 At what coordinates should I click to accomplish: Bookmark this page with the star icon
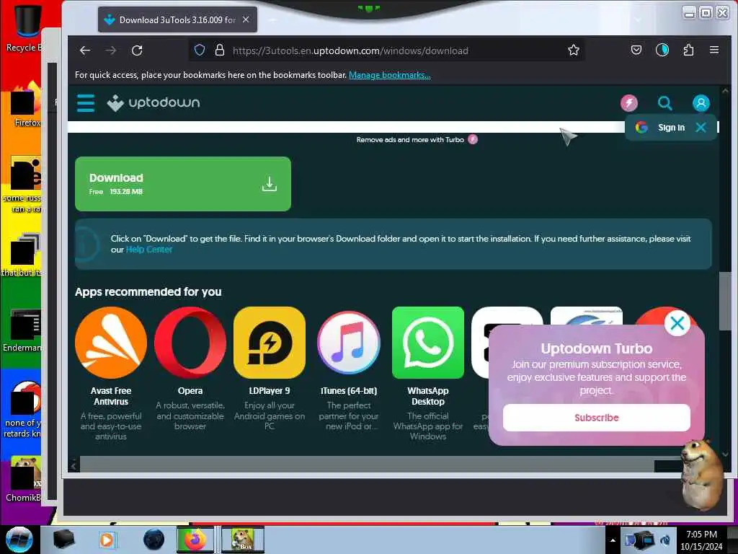(x=573, y=50)
